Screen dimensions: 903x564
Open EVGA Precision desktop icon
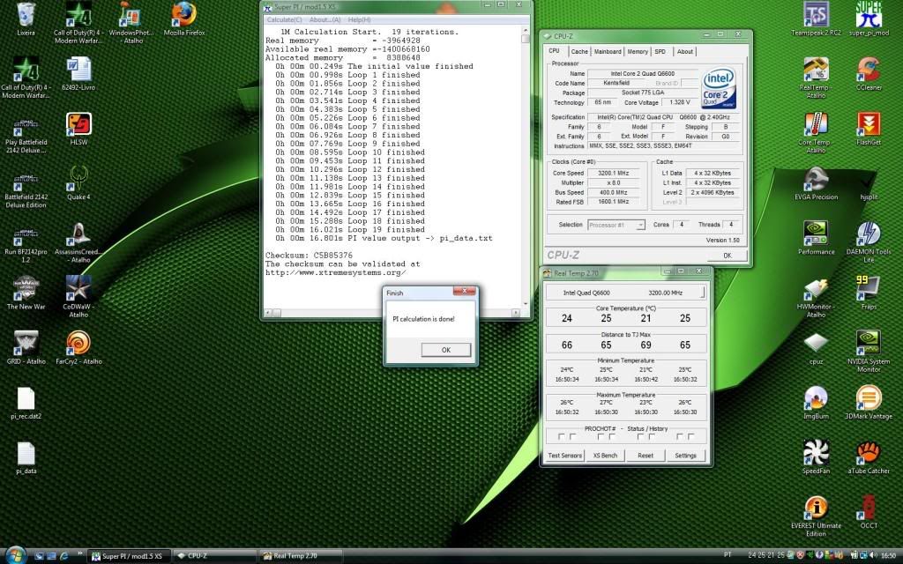(816, 180)
